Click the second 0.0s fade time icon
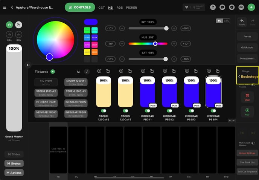 pyautogui.click(x=19, y=35)
